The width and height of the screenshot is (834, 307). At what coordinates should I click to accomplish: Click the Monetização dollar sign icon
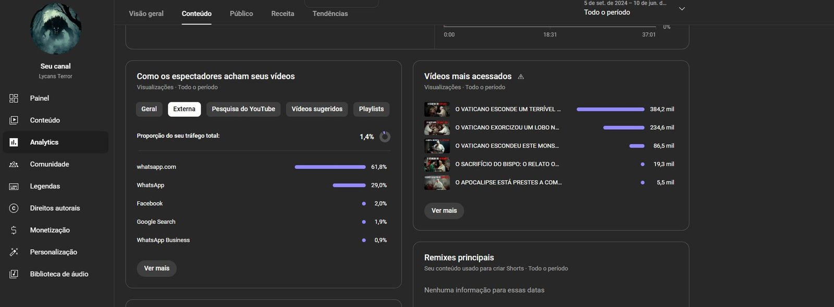click(14, 230)
